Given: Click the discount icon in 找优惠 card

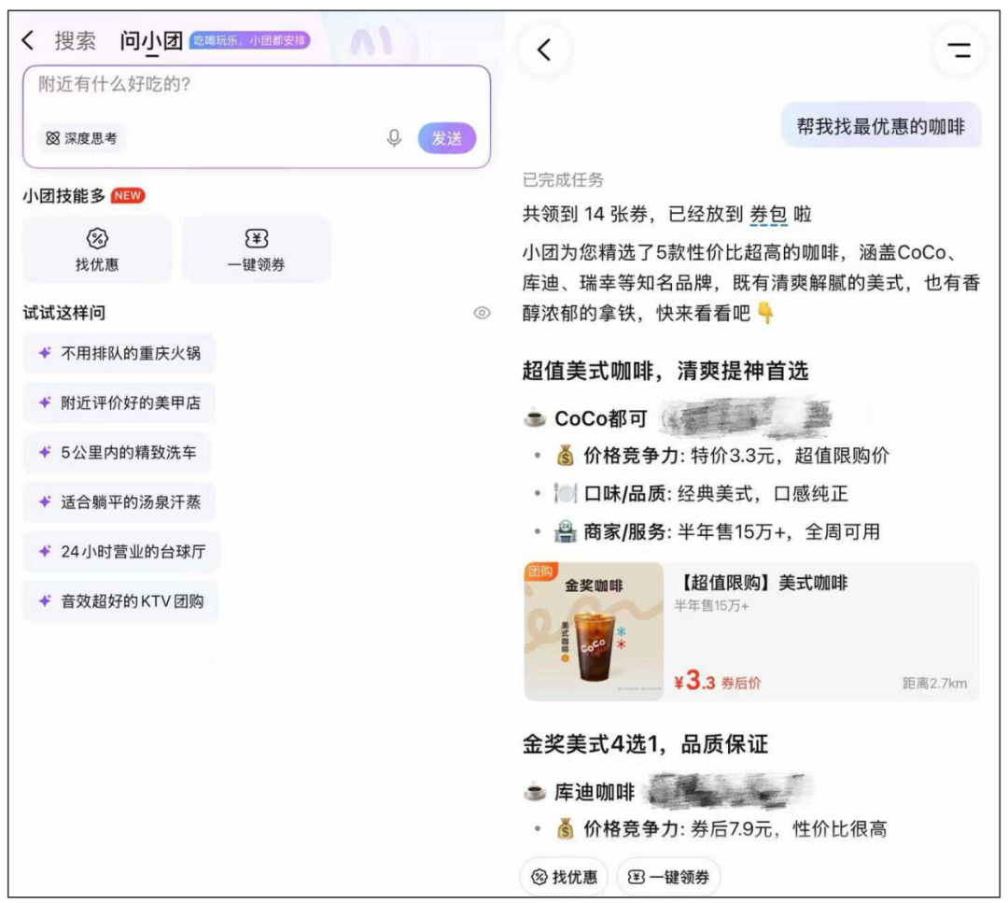Looking at the screenshot, I should pos(97,238).
